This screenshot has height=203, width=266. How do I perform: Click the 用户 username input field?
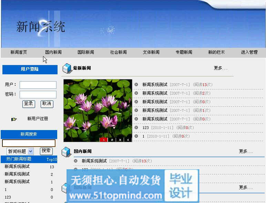pyautogui.click(x=38, y=85)
